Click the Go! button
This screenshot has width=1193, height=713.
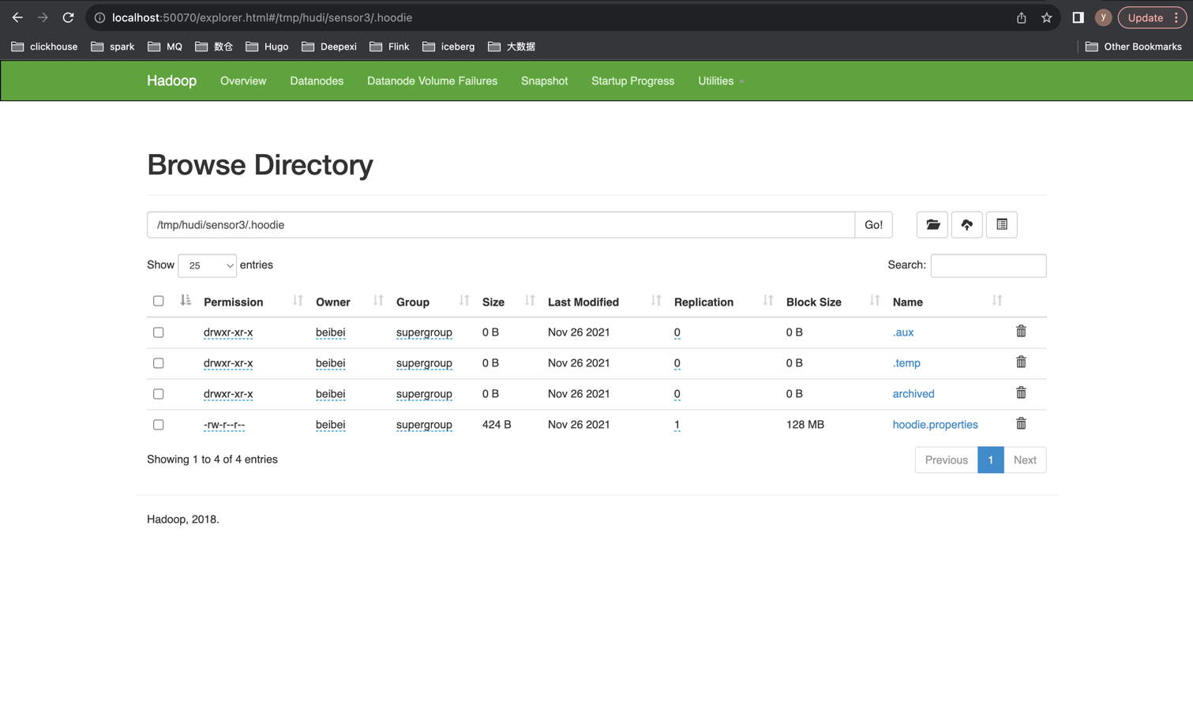873,225
